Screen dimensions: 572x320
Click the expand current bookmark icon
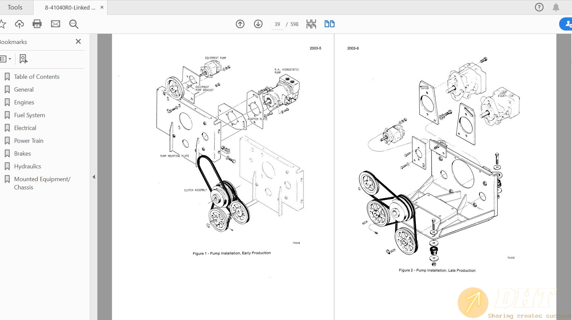point(23,59)
